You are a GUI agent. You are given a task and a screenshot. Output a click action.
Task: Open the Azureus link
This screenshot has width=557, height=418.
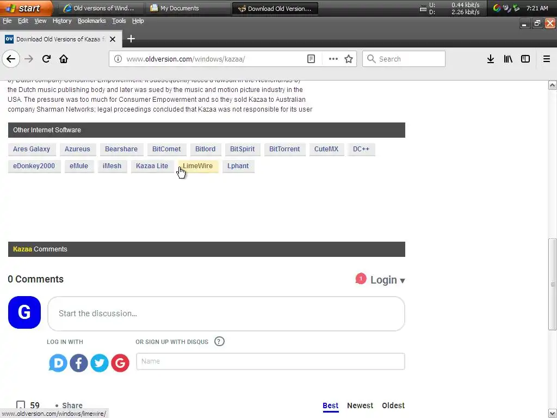[x=77, y=149]
